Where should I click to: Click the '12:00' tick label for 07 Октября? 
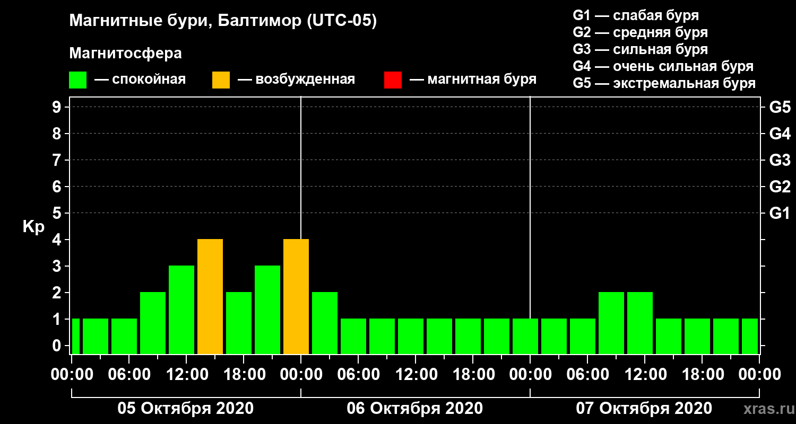click(x=645, y=374)
